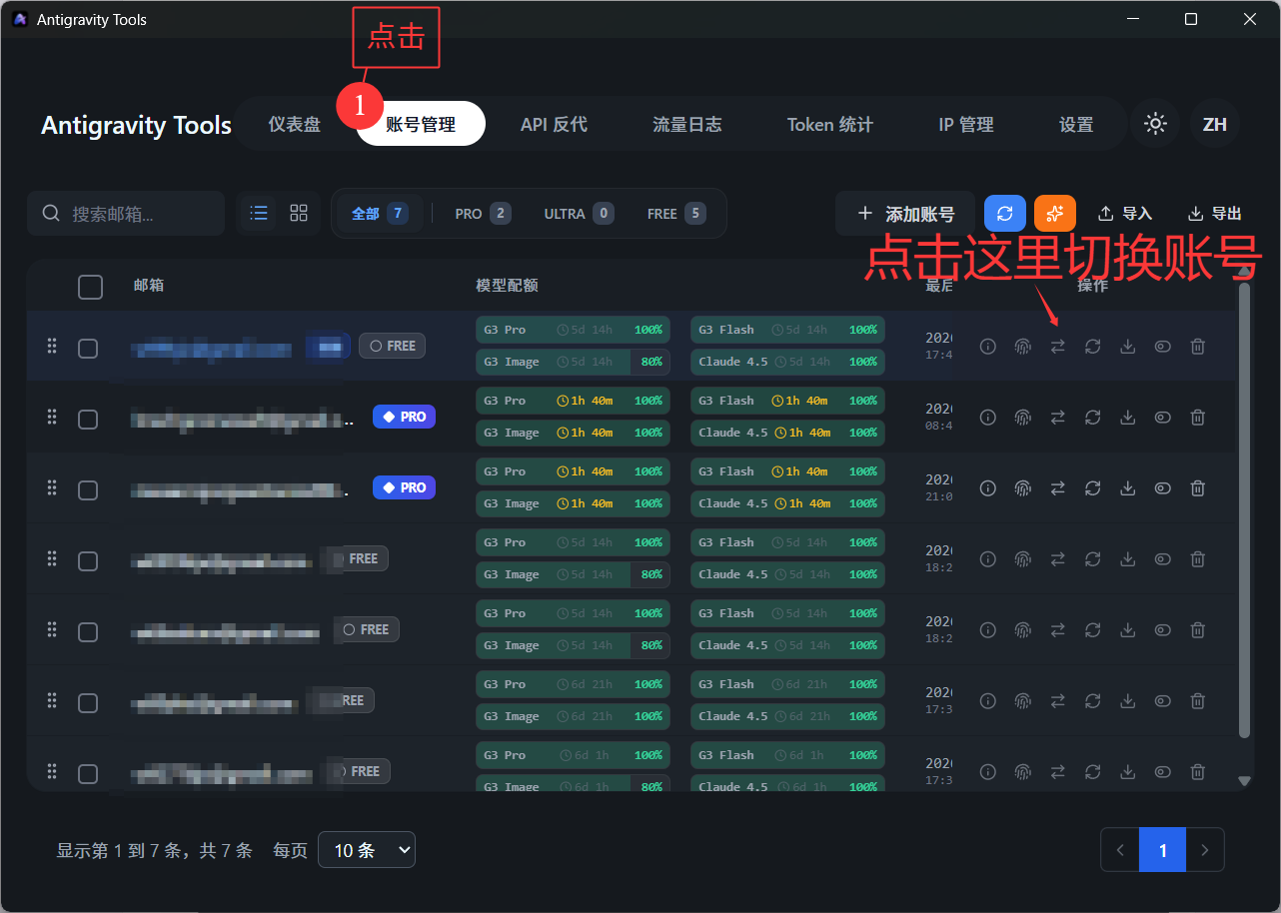Screen dimensions: 1281x913
Task: Switch to grid view layout
Action: click(299, 213)
